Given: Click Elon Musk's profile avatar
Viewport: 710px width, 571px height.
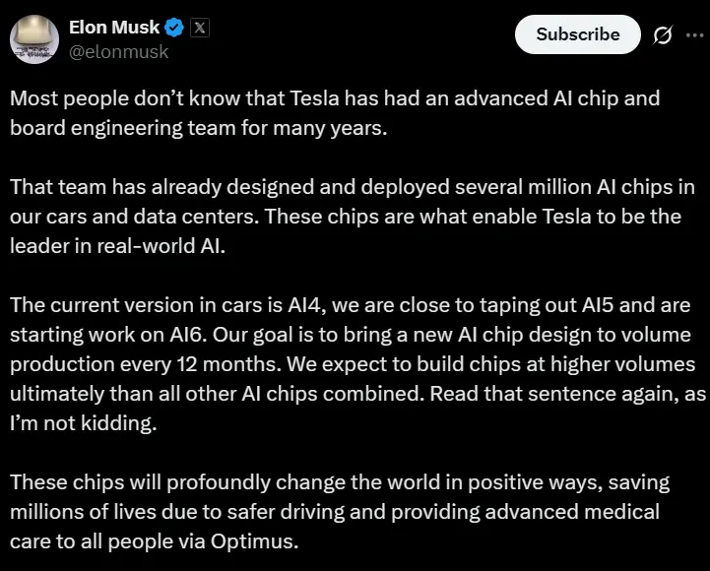Looking at the screenshot, I should [32, 38].
